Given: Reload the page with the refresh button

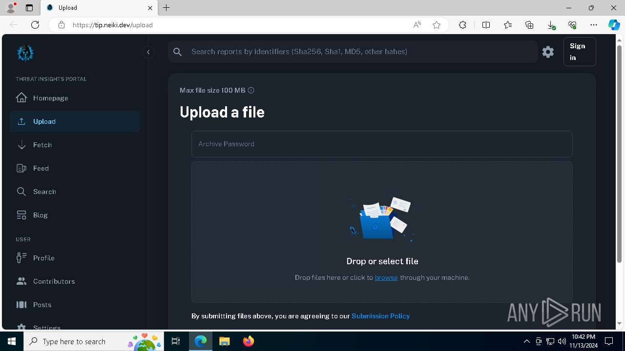Looking at the screenshot, I should [35, 25].
